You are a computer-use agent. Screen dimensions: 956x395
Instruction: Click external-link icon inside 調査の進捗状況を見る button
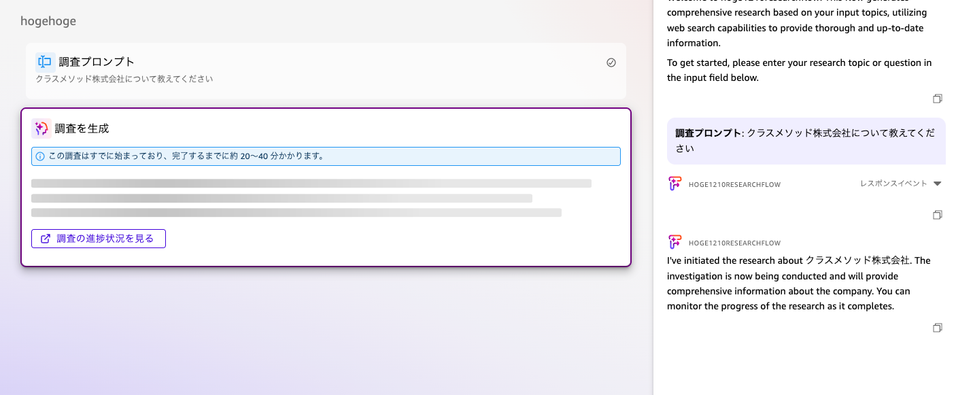(46, 239)
